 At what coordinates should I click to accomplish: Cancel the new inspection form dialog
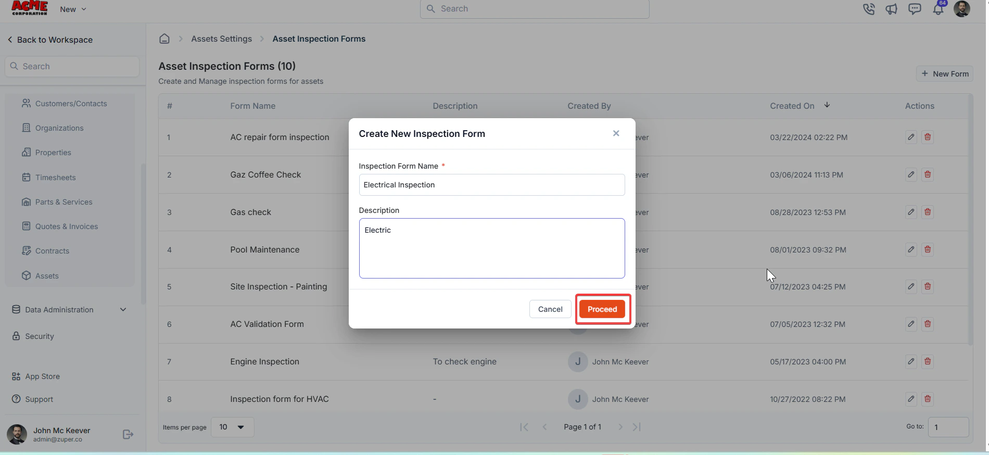point(550,309)
